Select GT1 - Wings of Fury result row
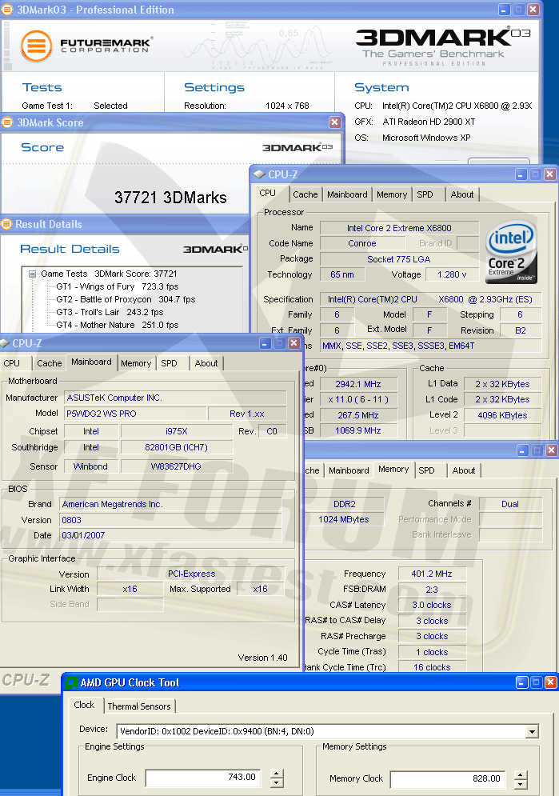This screenshot has width=559, height=796. pyautogui.click(x=118, y=287)
